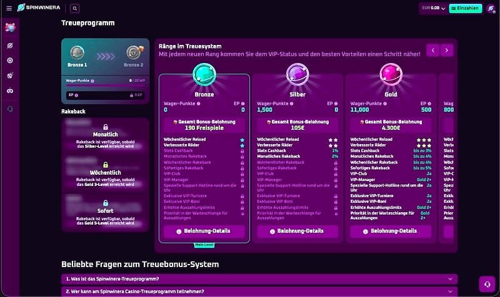Go to next rank with right arrow

tap(446, 50)
